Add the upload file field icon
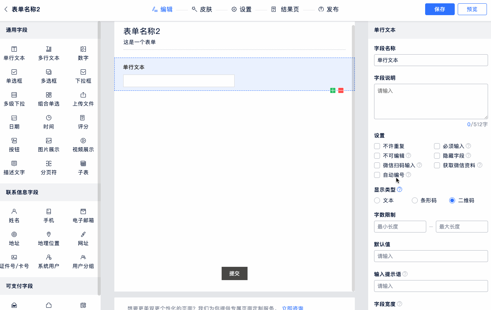The height and width of the screenshot is (310, 491). pos(83,95)
